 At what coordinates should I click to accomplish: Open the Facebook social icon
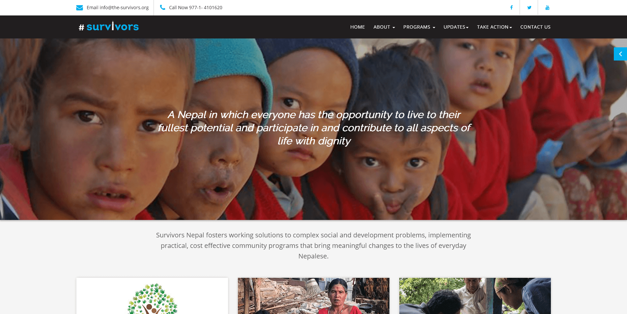point(511,8)
